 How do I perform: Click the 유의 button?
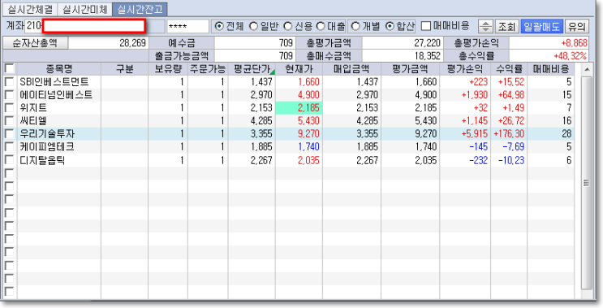coord(577,26)
